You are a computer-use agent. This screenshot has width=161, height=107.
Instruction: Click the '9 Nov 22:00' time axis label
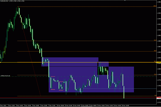[x=52, y=105]
